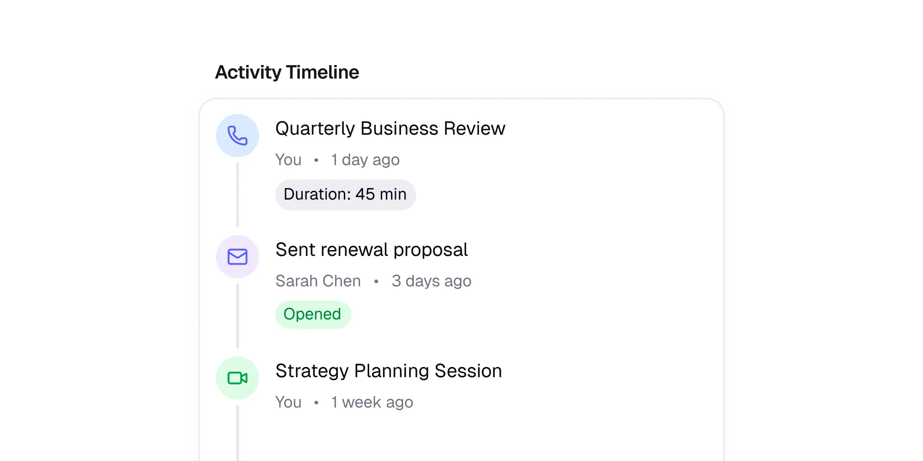Click Sarah Chen's name
Image resolution: width=923 pixels, height=461 pixels.
[318, 281]
